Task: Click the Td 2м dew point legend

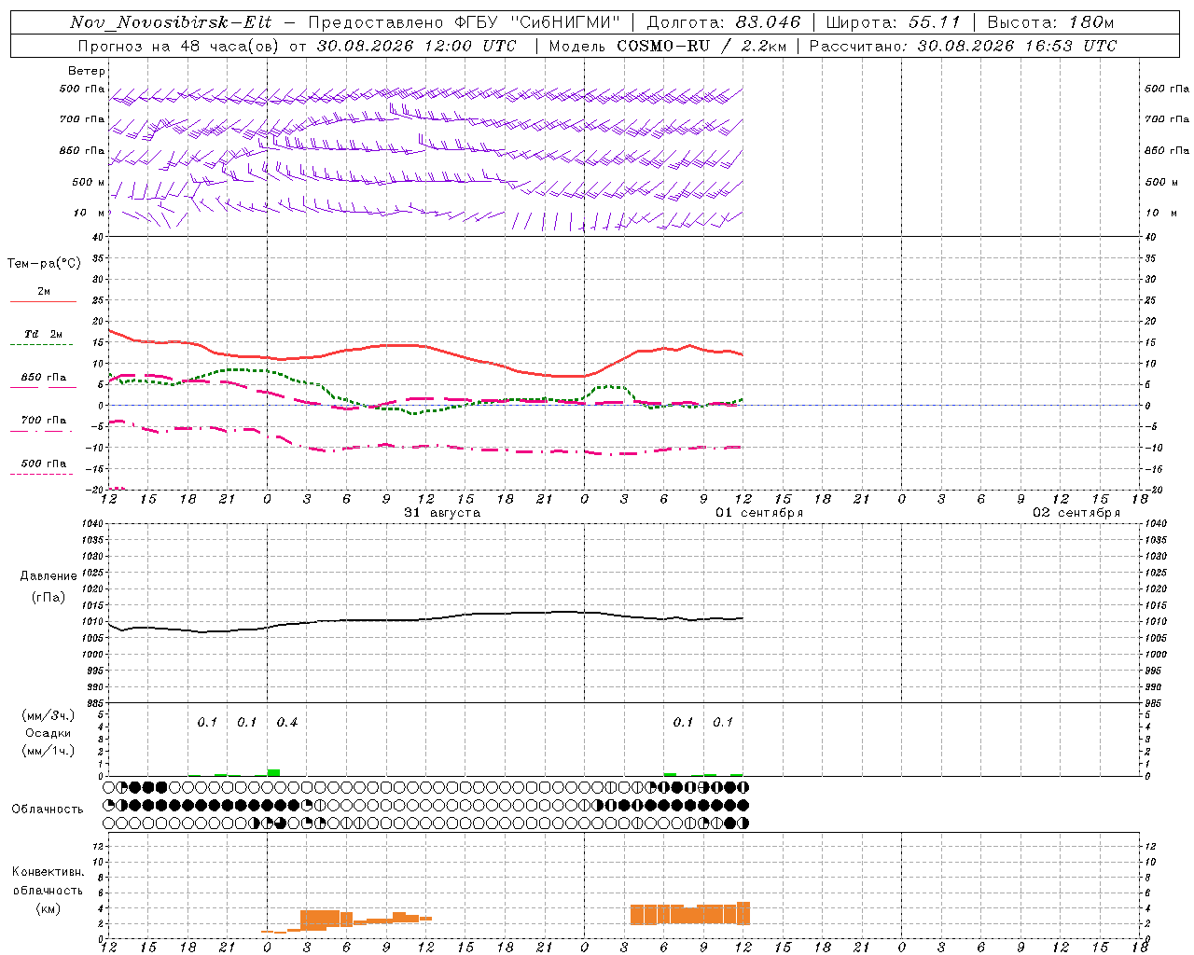Action: pyautogui.click(x=44, y=334)
